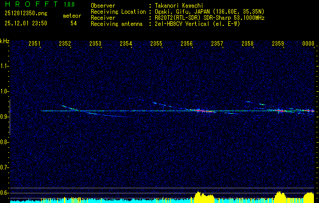Click location Ogaki, Gifu, JAPAN text
Viewport: 319px width, 203px height.
[209, 12]
